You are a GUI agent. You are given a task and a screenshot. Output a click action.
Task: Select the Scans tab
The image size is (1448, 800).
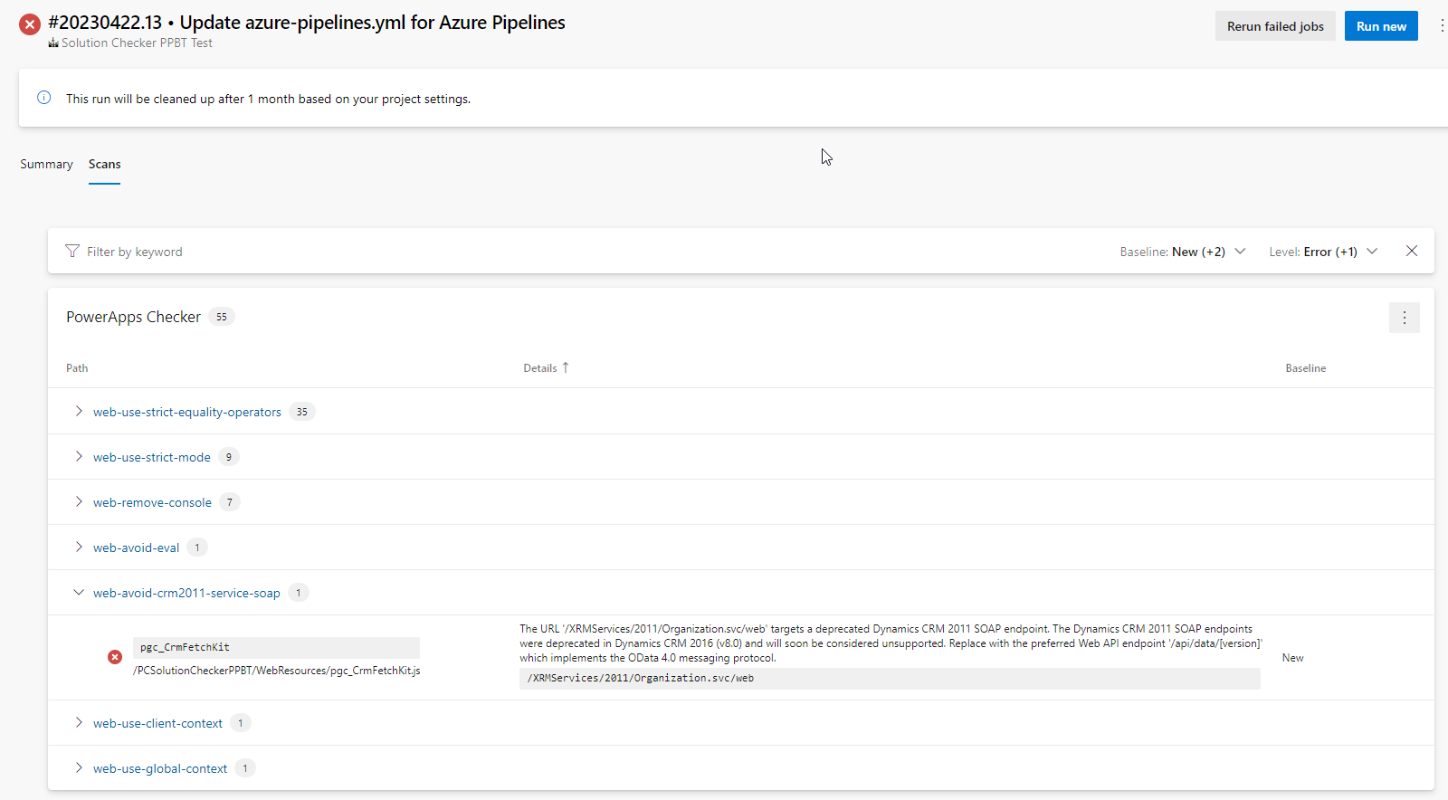pos(104,164)
